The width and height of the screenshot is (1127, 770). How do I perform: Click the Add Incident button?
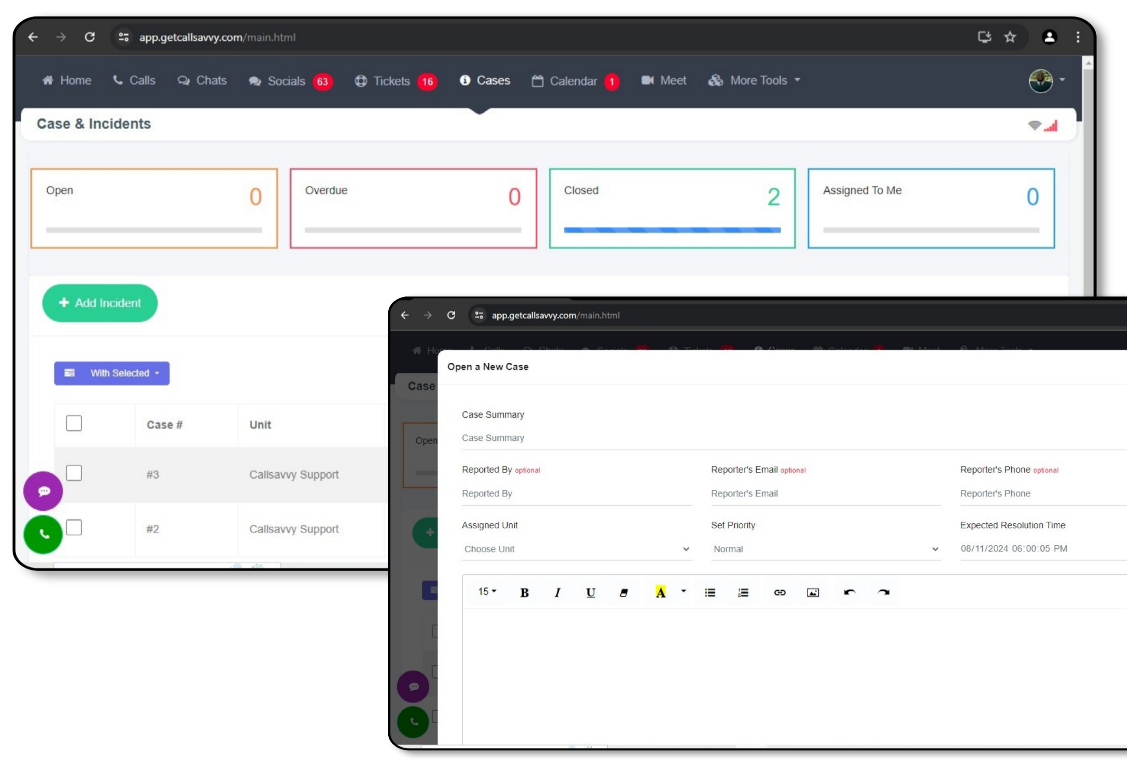99,302
